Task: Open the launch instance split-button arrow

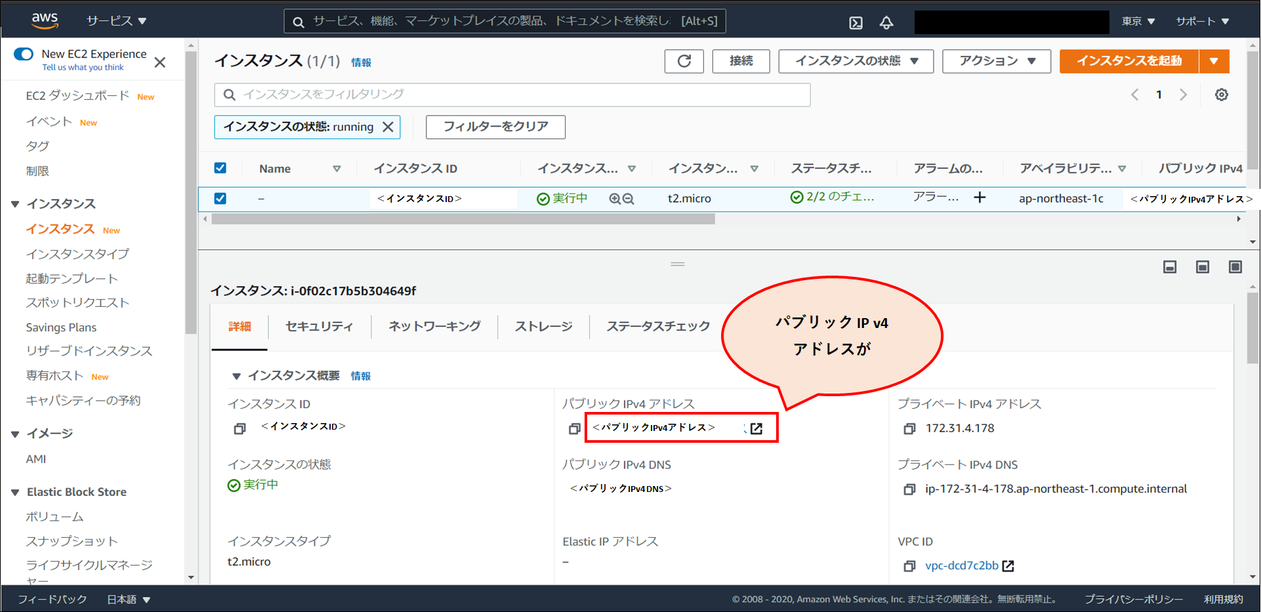Action: (1214, 61)
